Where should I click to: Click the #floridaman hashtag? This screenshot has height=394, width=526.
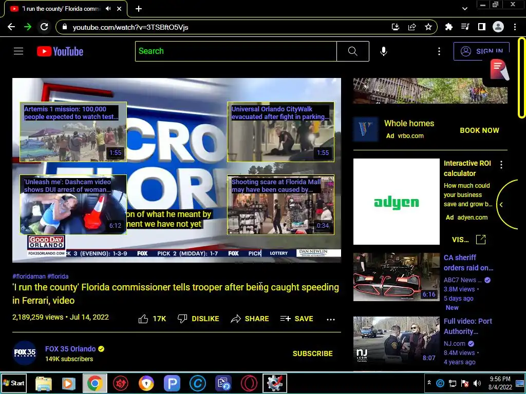[29, 277]
